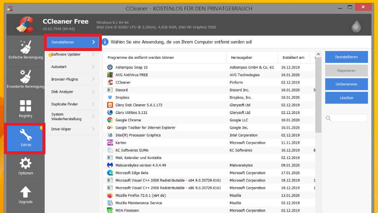Open the Registry section

[25, 106]
